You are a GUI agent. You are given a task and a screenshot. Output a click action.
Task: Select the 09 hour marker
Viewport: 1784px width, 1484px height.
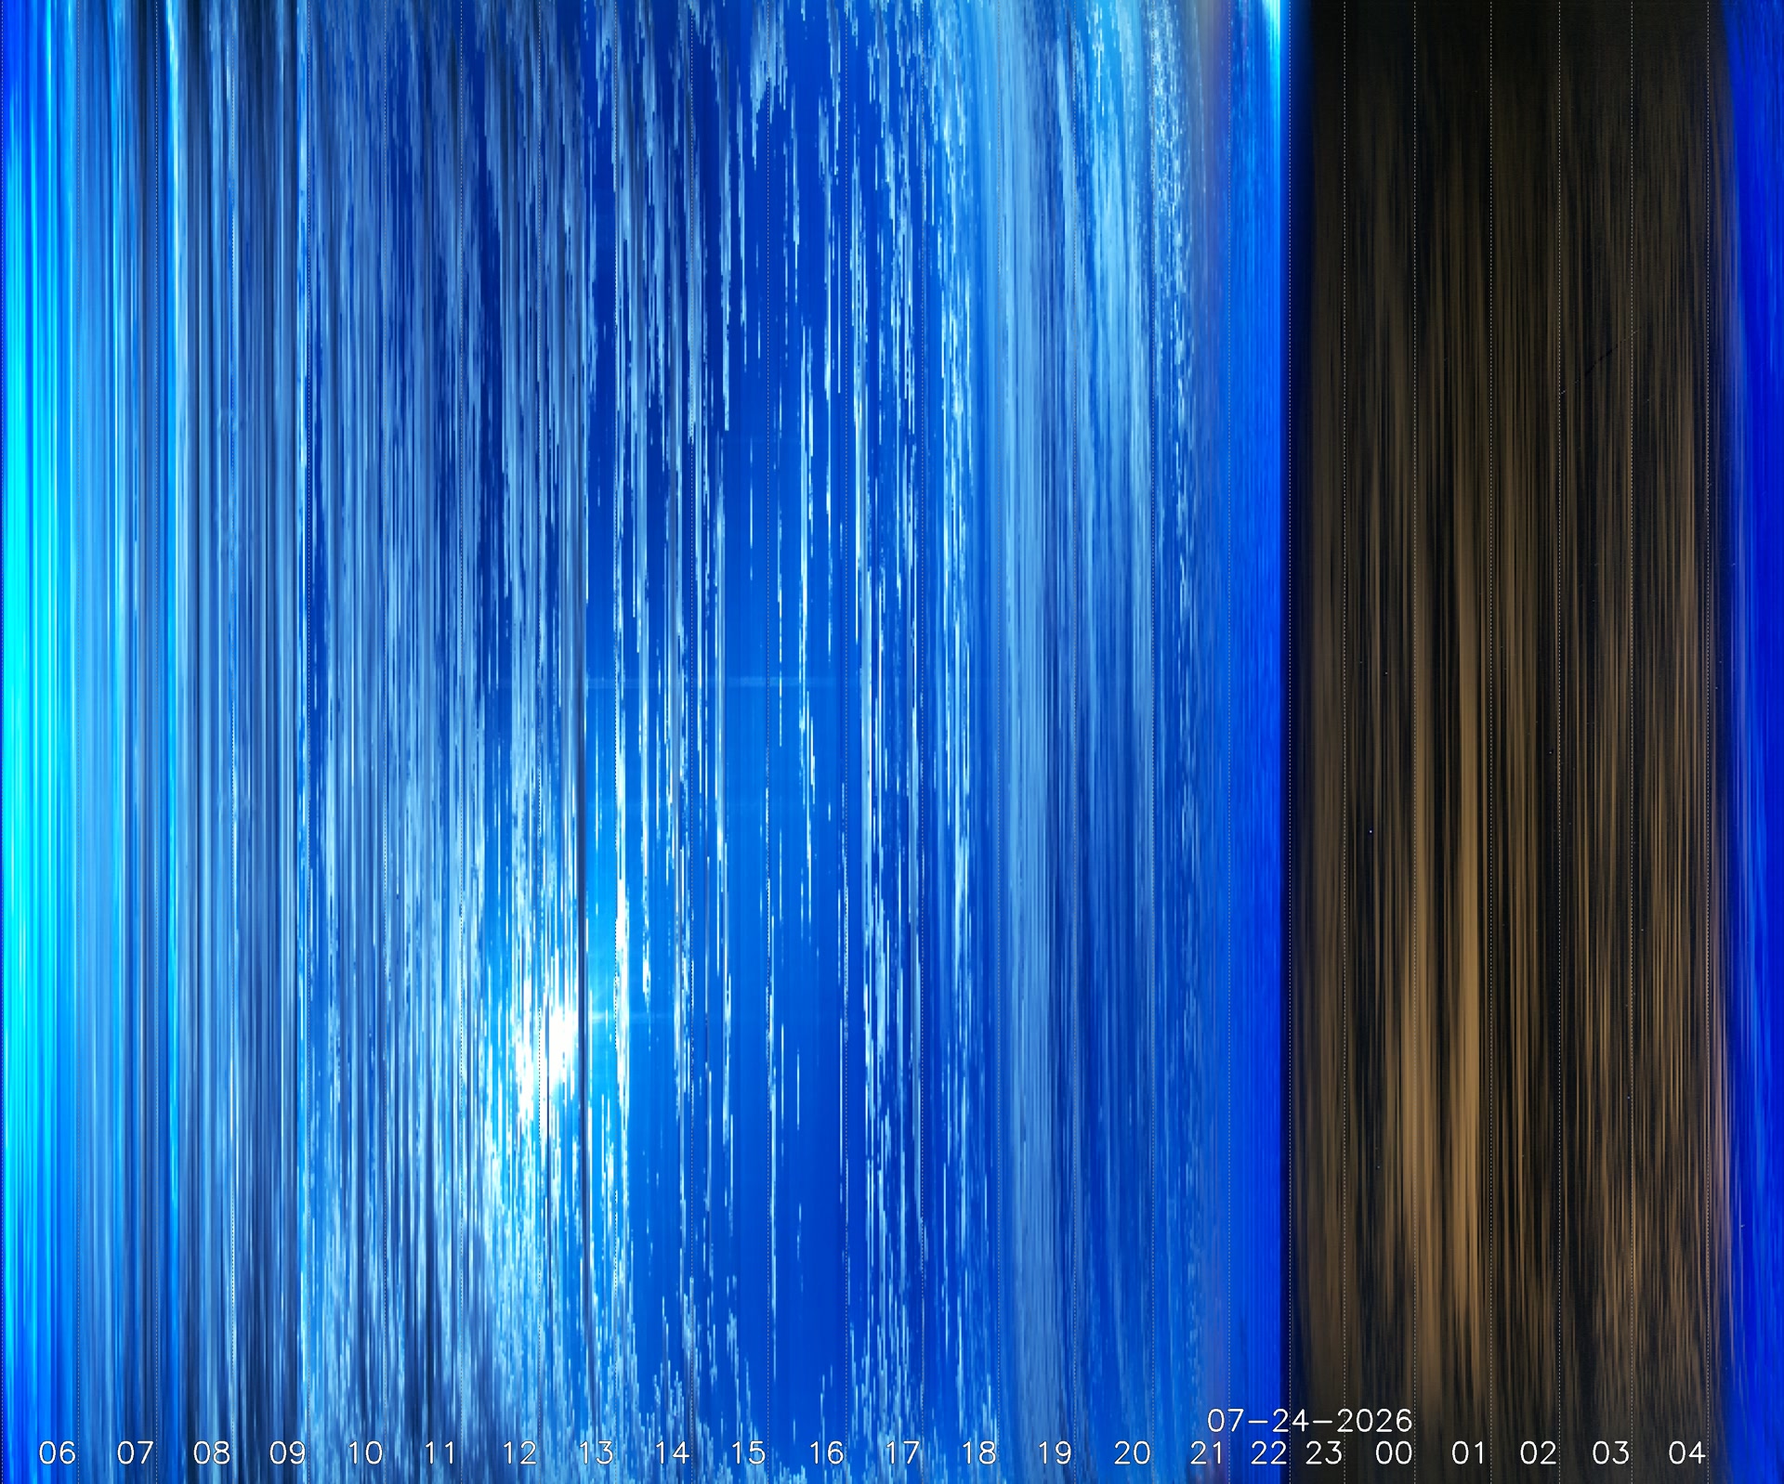click(x=287, y=1452)
